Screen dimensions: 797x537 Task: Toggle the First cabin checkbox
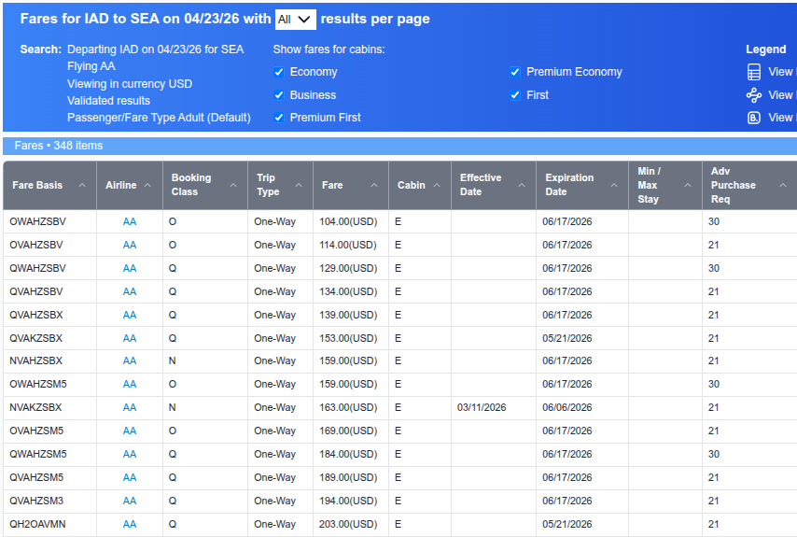click(515, 95)
